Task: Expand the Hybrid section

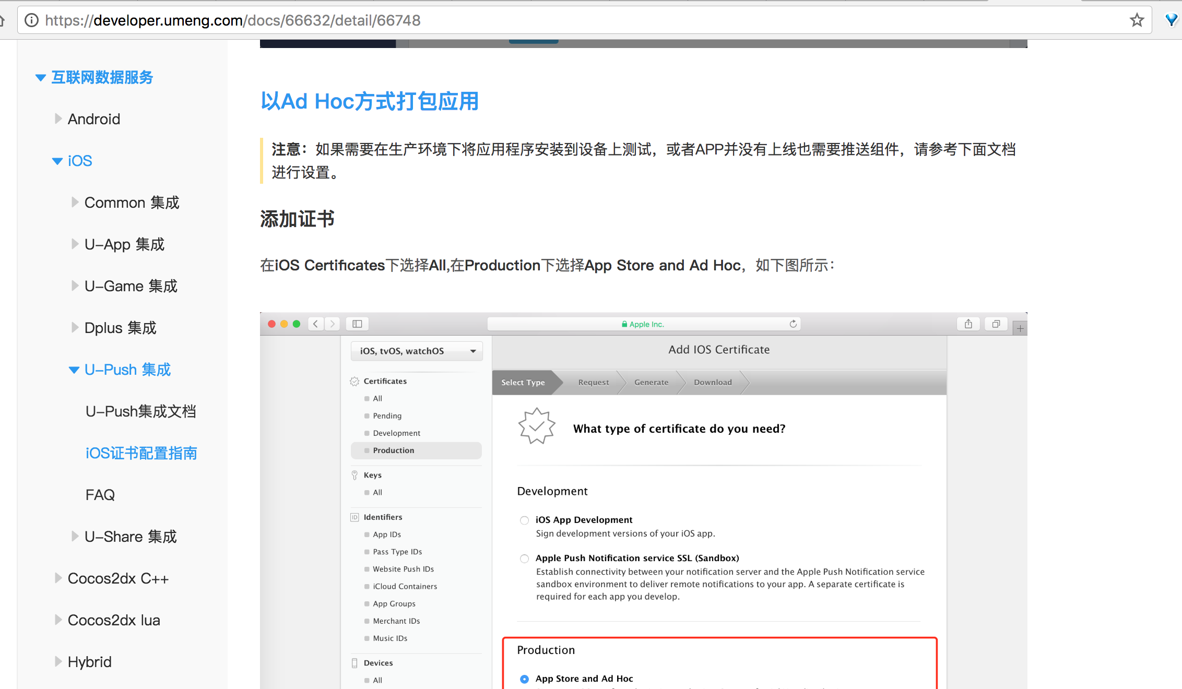Action: tap(58, 662)
